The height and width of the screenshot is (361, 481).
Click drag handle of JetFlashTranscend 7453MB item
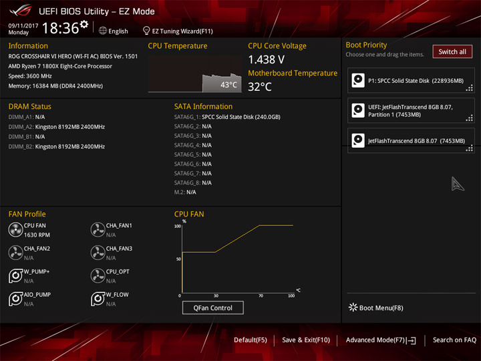pos(470,148)
